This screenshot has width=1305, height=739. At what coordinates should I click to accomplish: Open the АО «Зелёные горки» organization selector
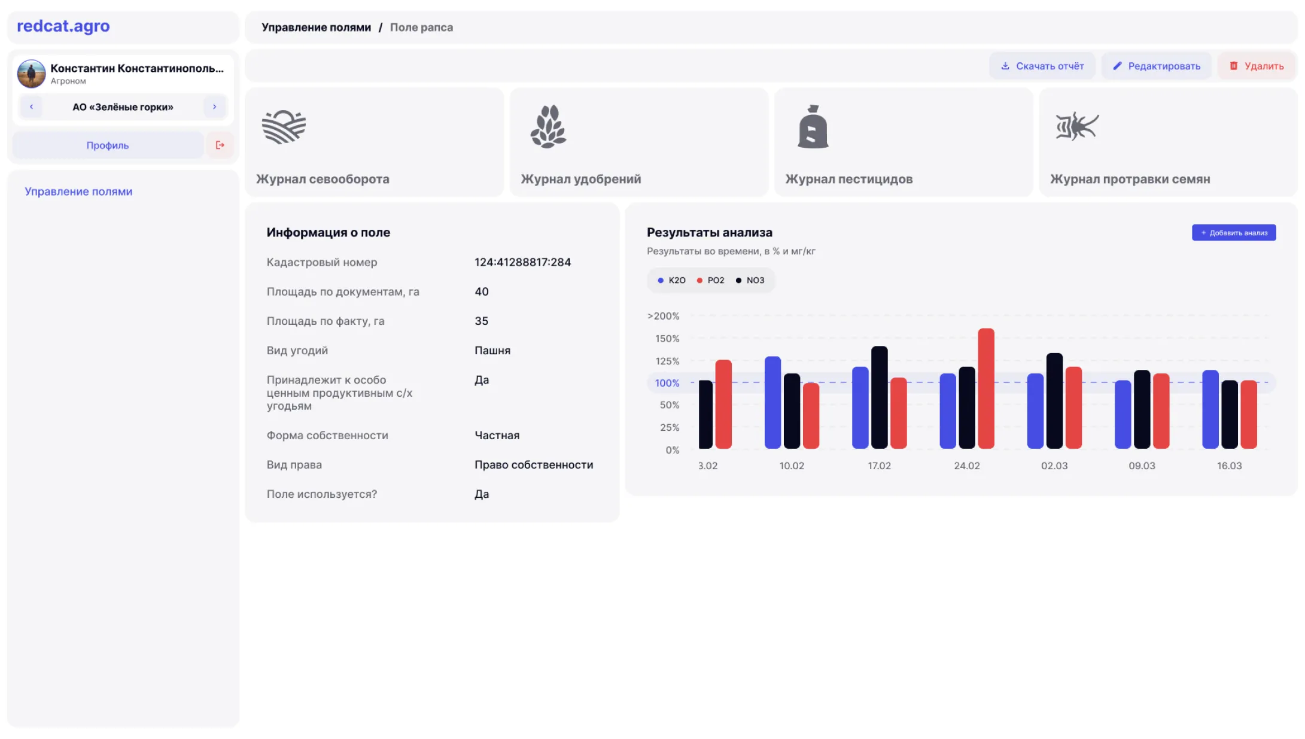(123, 107)
